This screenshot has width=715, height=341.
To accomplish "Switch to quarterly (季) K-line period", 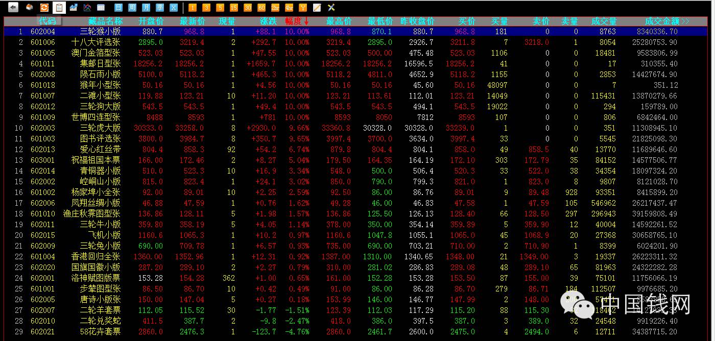I will (160, 8).
